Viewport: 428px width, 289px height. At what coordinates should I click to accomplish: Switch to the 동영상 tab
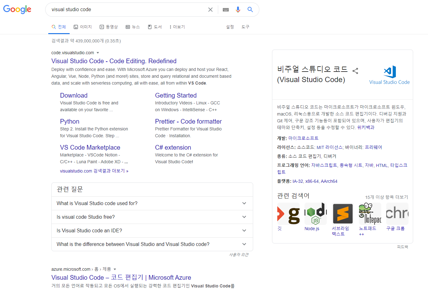coord(109,27)
